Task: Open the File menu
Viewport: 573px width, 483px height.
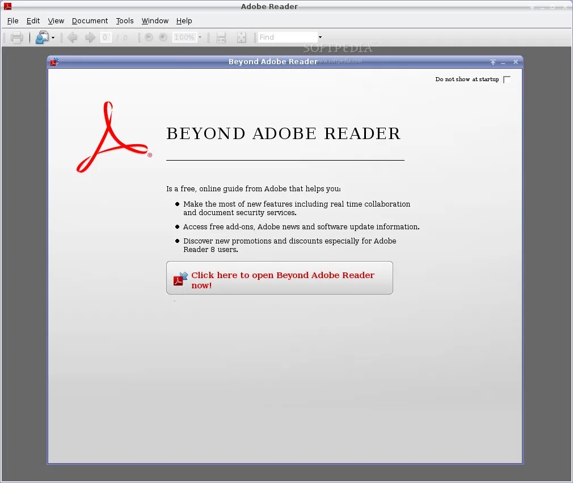Action: 13,21
